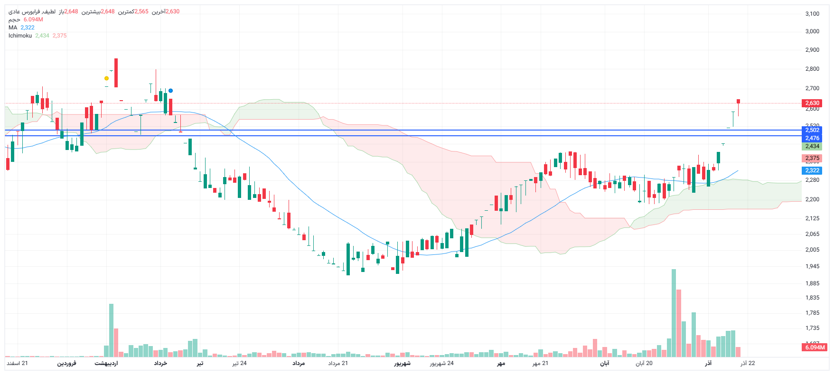The image size is (834, 375).
Task: Click the شهریور month label on time axis
Action: coord(402,363)
